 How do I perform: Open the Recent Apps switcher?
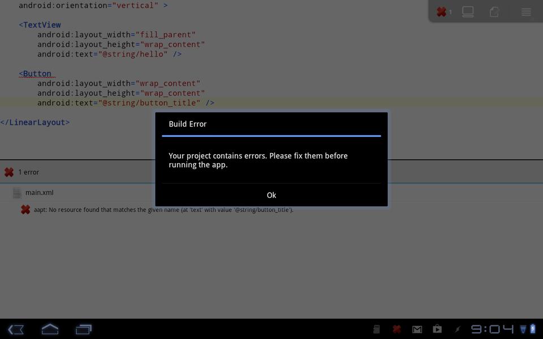pyautogui.click(x=84, y=329)
